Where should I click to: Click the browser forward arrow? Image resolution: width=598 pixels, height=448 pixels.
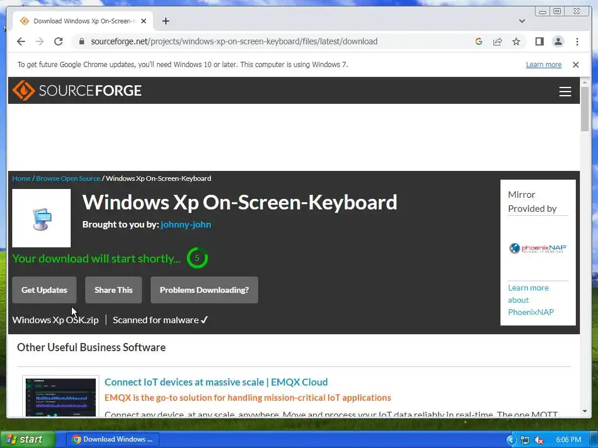pyautogui.click(x=40, y=41)
